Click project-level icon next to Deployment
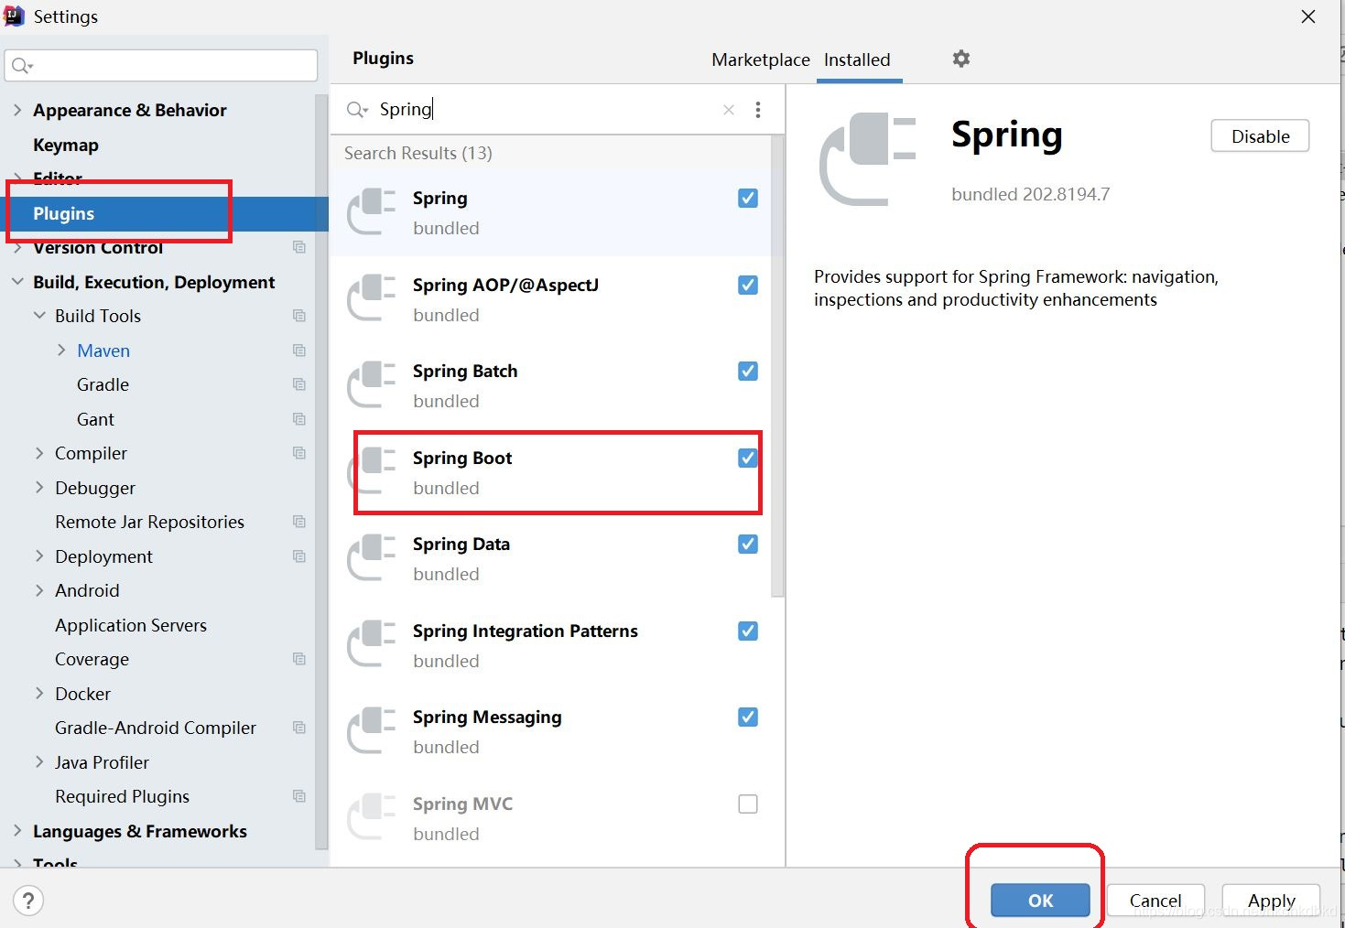This screenshot has height=928, width=1345. pos(298,556)
